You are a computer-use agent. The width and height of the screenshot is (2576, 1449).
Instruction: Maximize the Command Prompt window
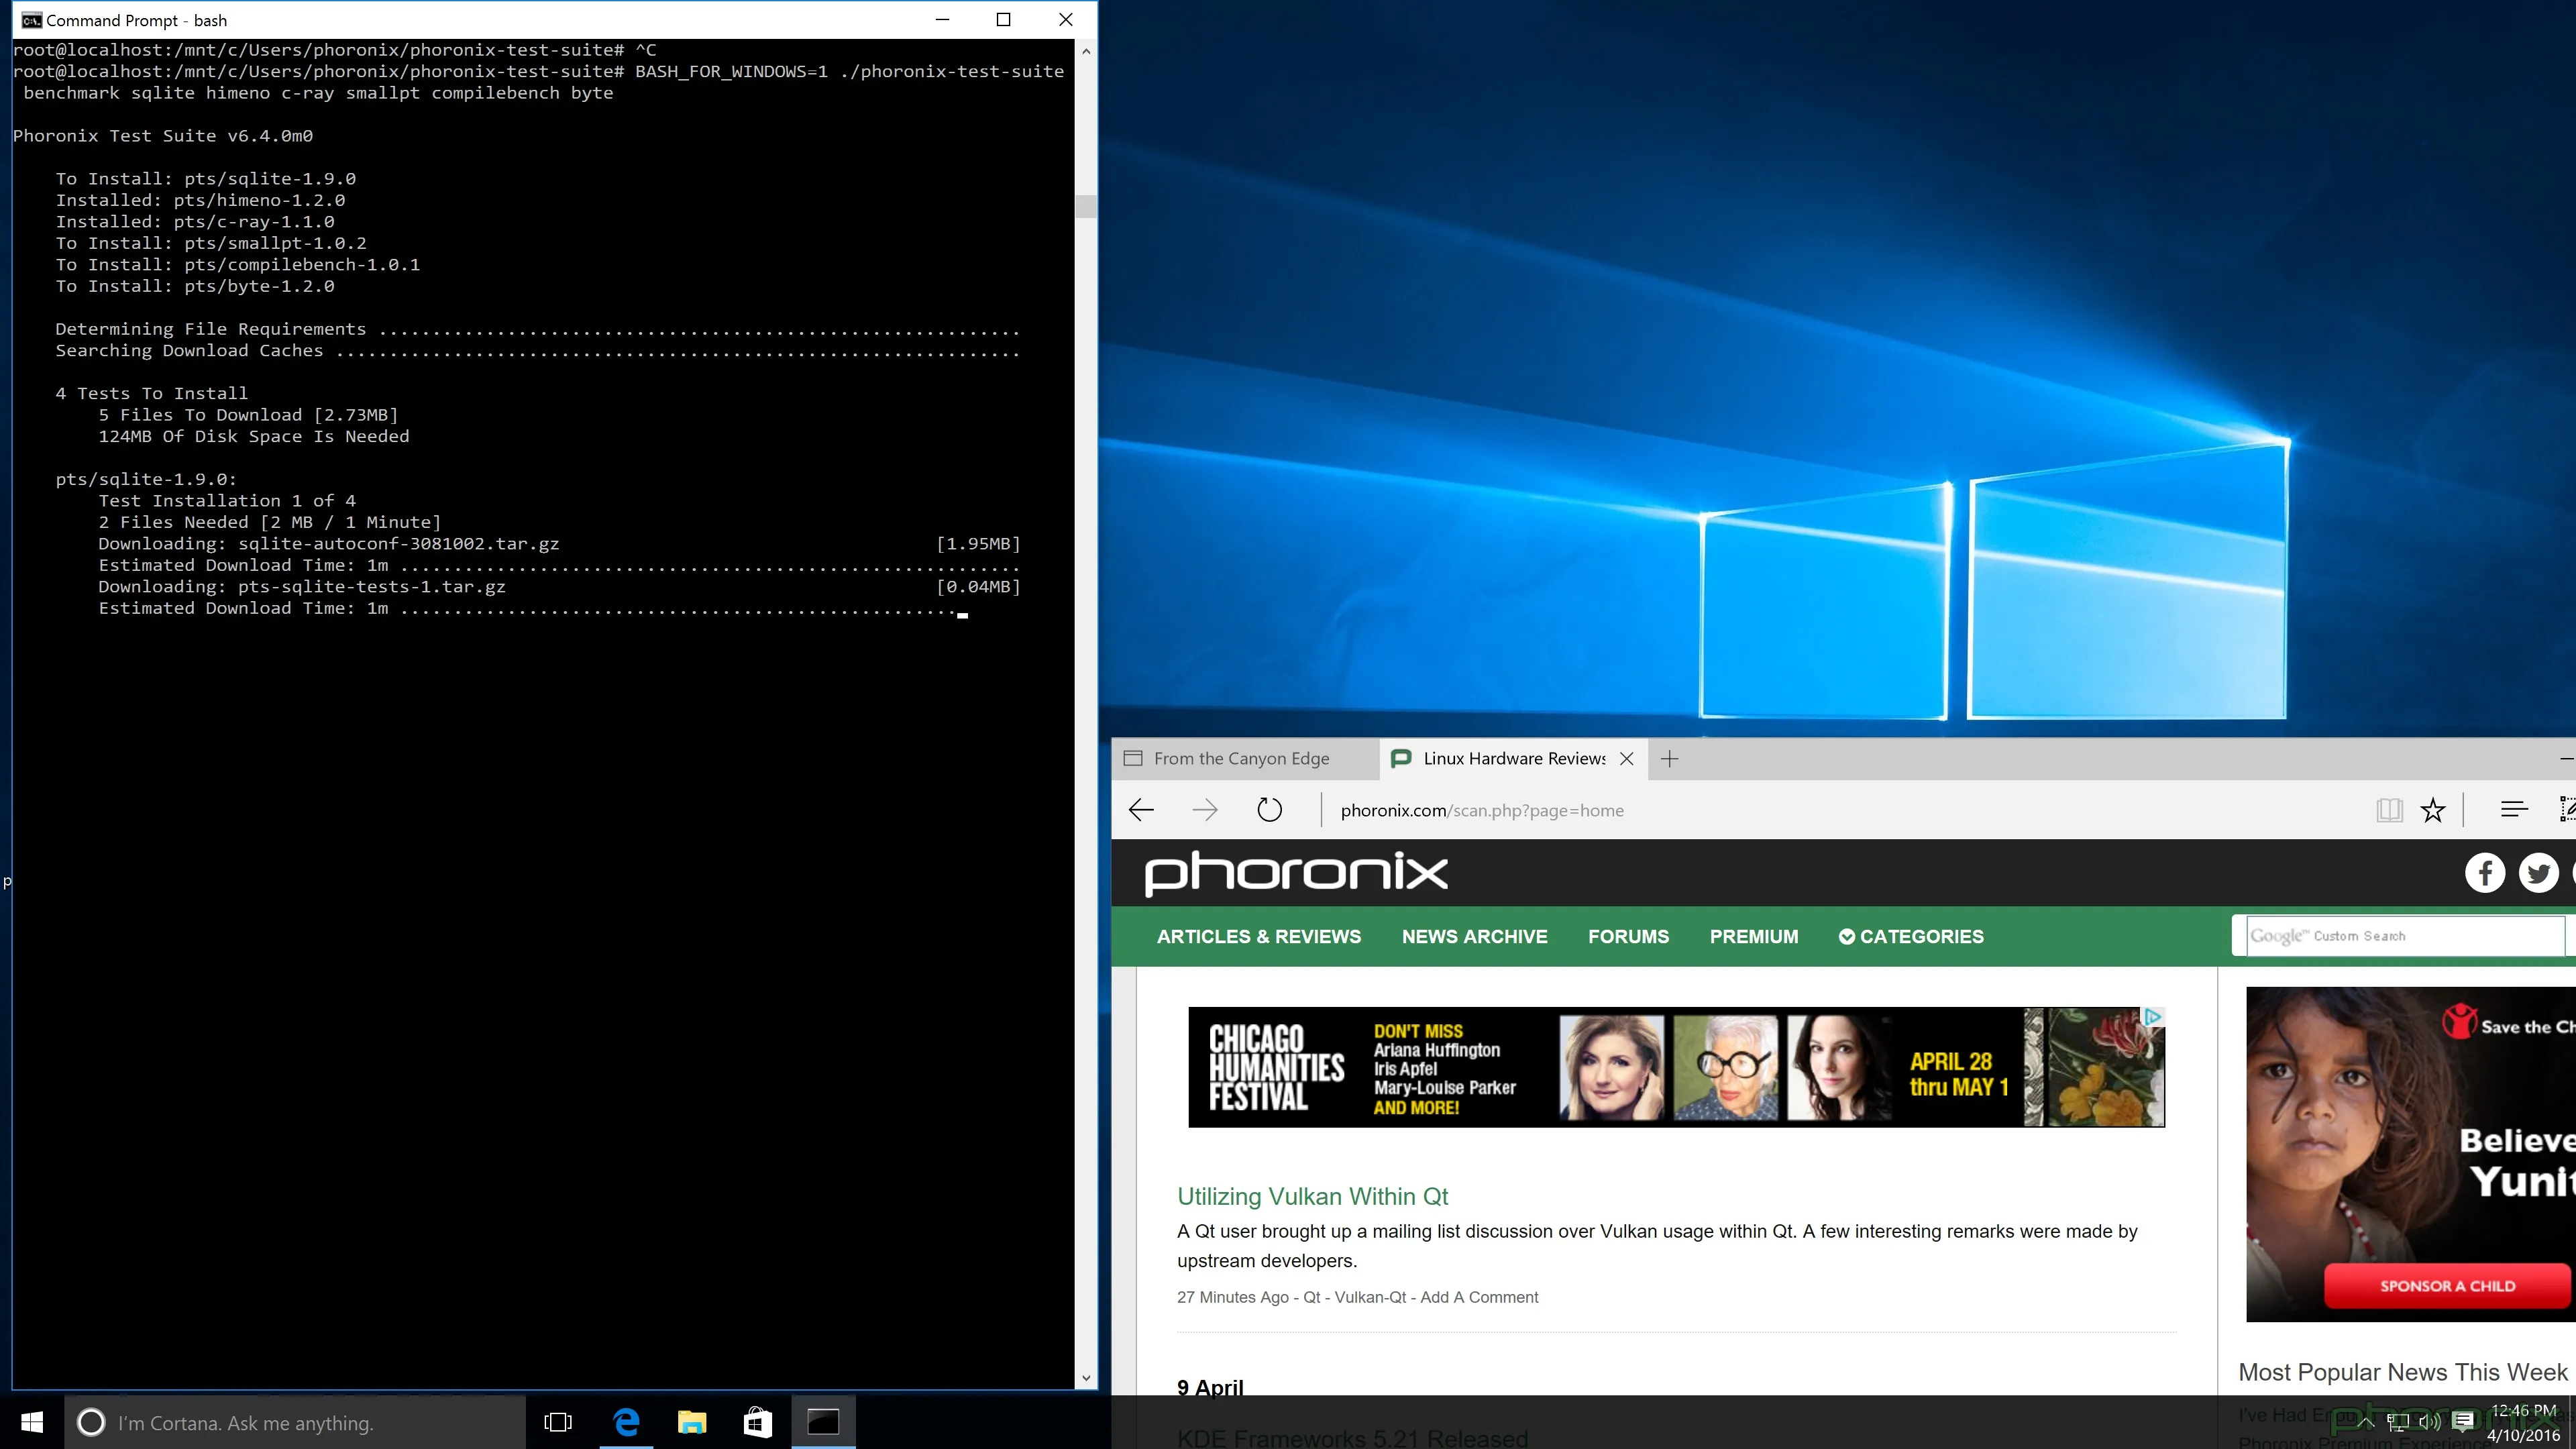coord(1003,20)
